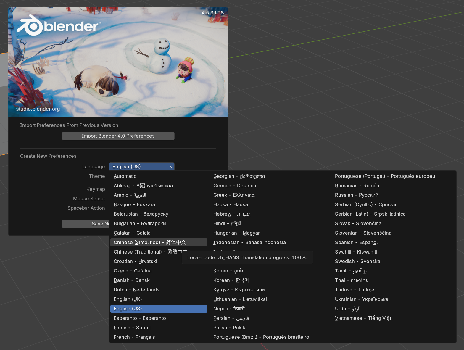Choose Romanian - Român

coord(394,186)
